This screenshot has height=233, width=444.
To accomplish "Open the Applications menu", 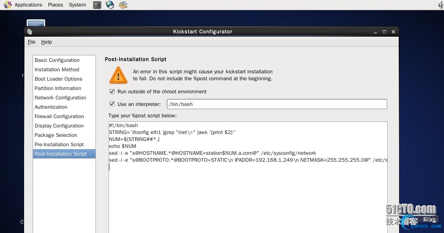I will pyautogui.click(x=28, y=5).
